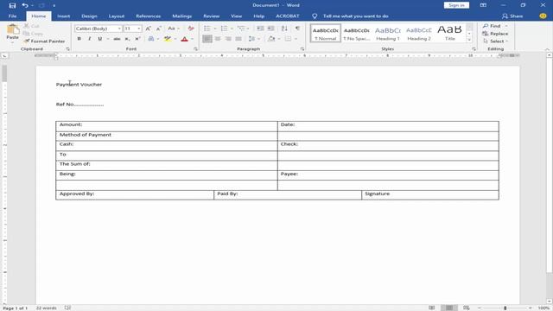Screen dimensions: 553x311
Task: Open the Paragraph dialog launcher
Action: click(x=302, y=49)
